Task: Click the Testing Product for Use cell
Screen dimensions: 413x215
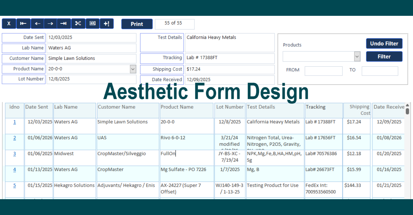Action: (275, 189)
